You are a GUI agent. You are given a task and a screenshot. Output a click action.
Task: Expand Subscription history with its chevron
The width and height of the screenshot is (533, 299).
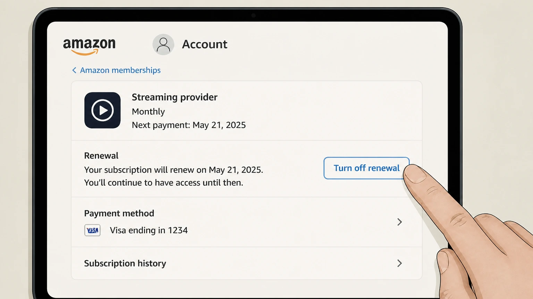click(399, 263)
